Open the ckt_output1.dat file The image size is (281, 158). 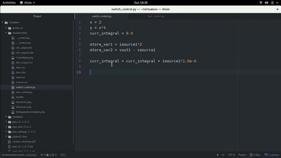coord(25,53)
